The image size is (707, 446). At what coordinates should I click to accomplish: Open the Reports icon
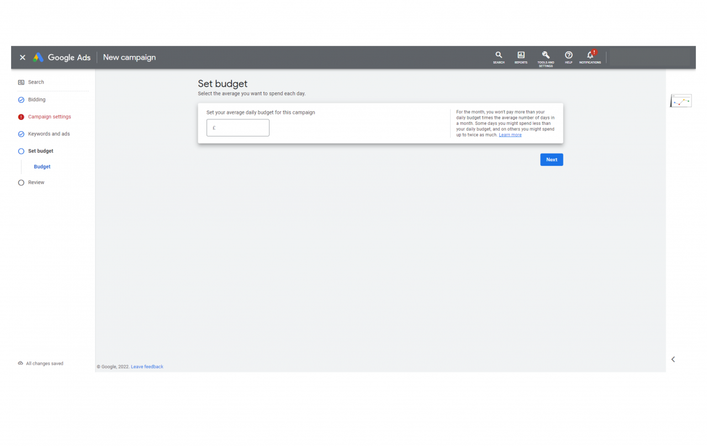click(520, 55)
